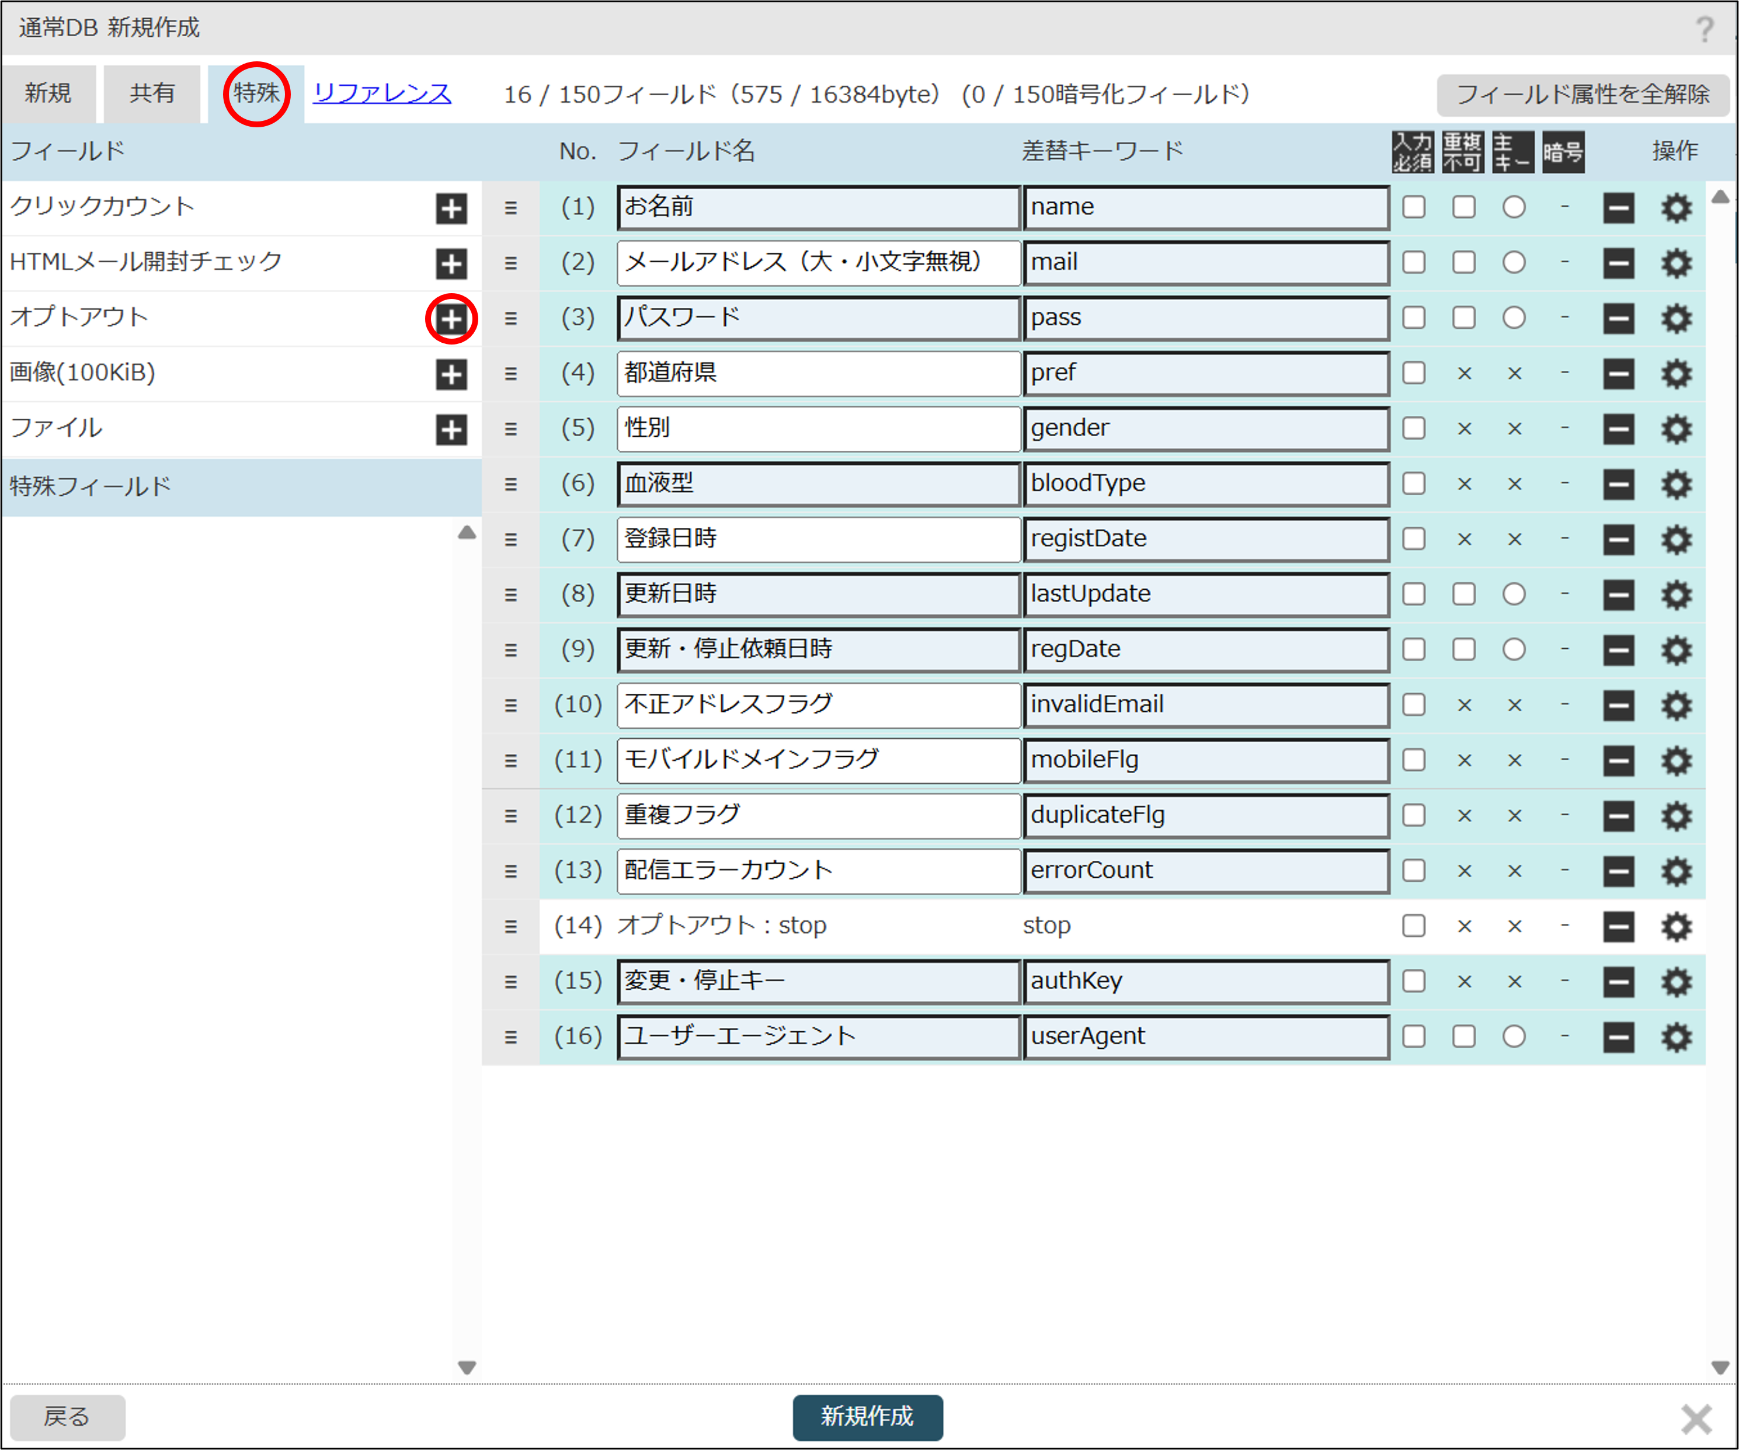
Task: Open gear settings for お名前 field
Action: click(x=1676, y=208)
